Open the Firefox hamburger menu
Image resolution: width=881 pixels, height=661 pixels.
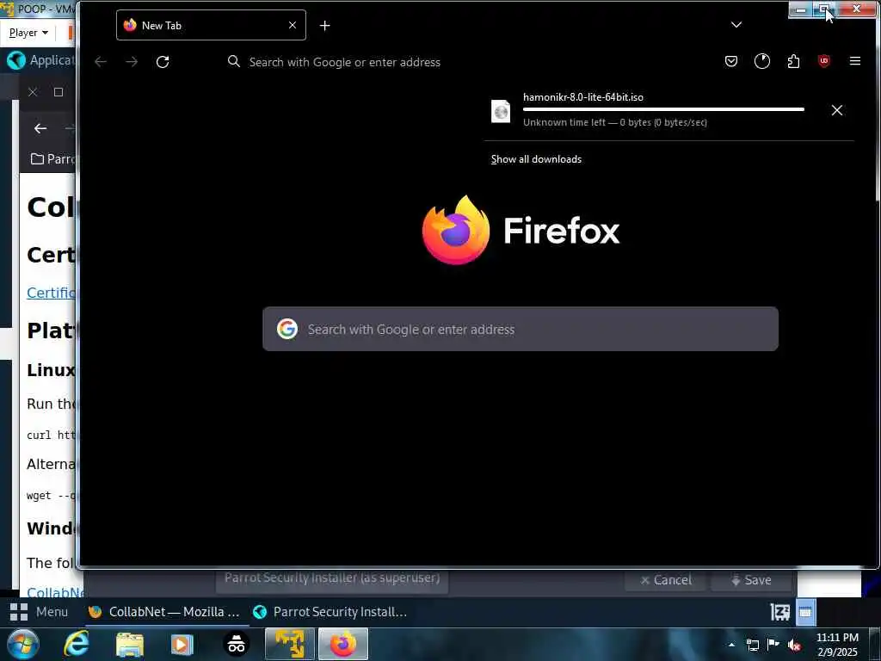pyautogui.click(x=854, y=61)
